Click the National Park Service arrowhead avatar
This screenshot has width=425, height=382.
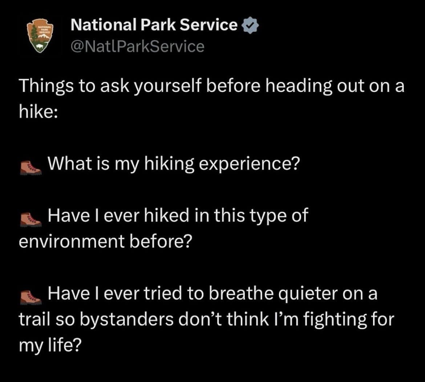coord(40,37)
